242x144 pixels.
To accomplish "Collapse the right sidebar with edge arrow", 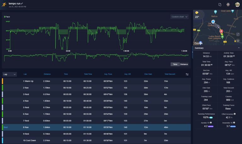I will tap(193, 52).
